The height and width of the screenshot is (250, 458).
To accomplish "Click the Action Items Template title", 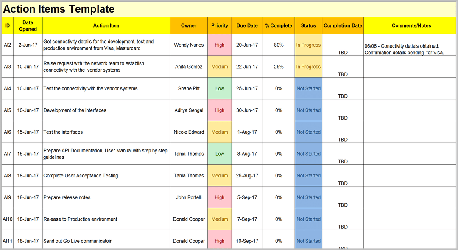I will click(59, 9).
